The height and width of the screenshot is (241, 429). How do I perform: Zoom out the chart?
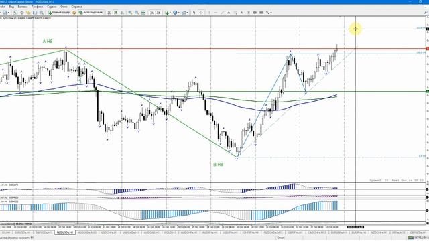[137, 13]
